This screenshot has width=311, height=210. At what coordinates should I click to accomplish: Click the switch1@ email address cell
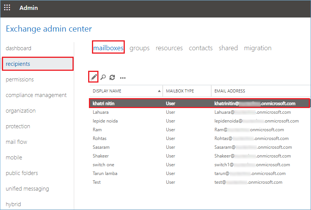coord(252,165)
